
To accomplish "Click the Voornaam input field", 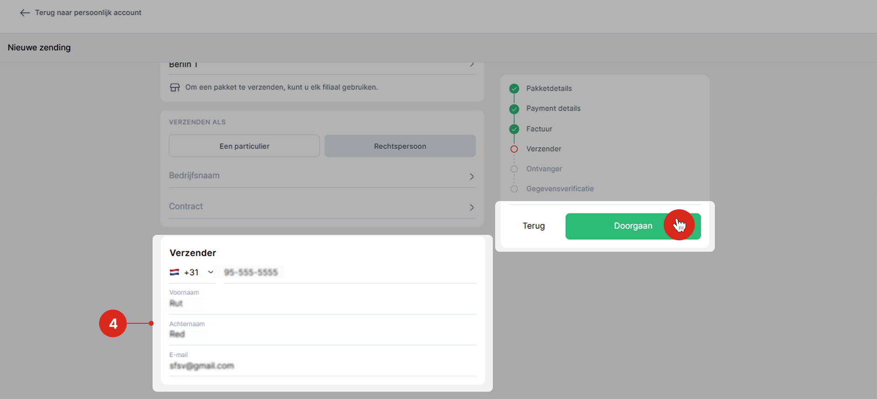I will point(322,304).
